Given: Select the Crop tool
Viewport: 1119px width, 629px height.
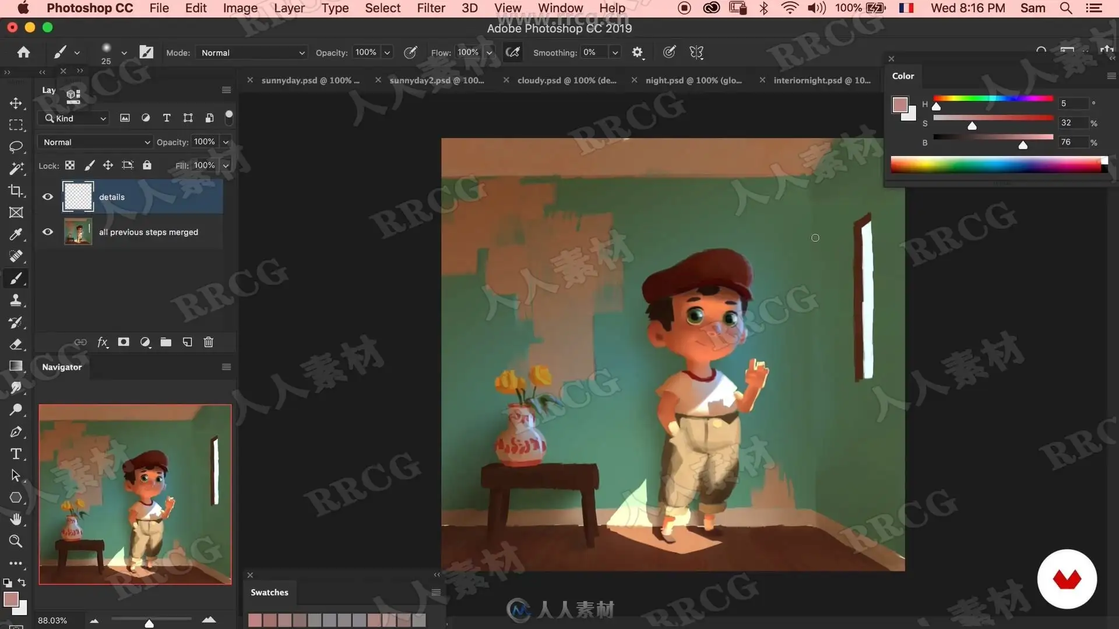Looking at the screenshot, I should (x=16, y=190).
